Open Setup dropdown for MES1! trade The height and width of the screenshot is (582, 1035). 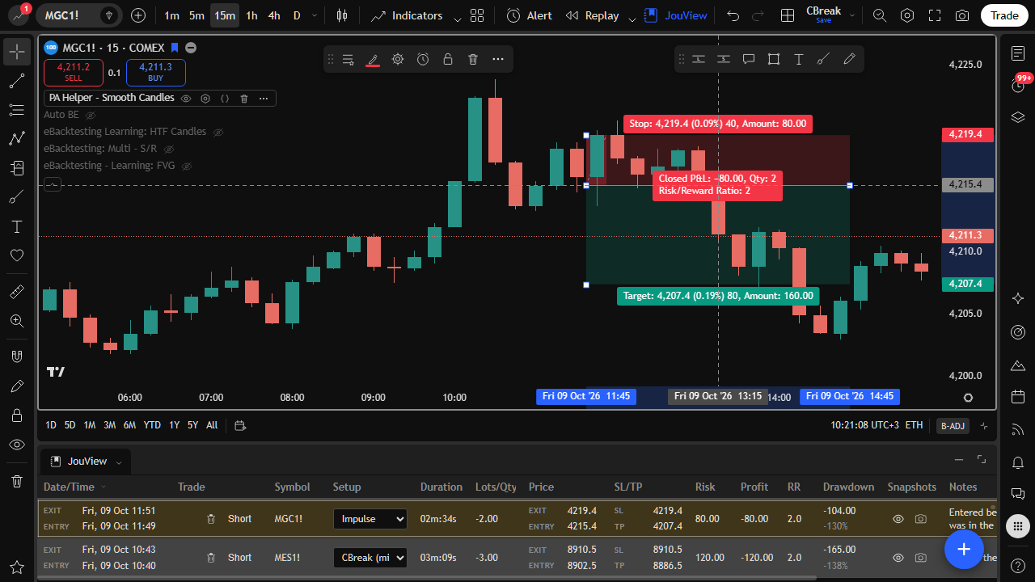(x=370, y=558)
